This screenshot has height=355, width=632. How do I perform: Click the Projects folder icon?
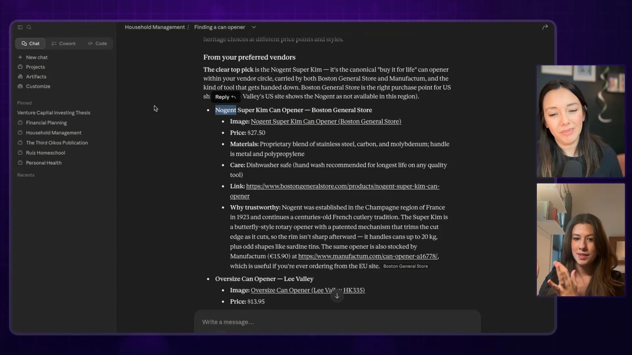pos(20,67)
